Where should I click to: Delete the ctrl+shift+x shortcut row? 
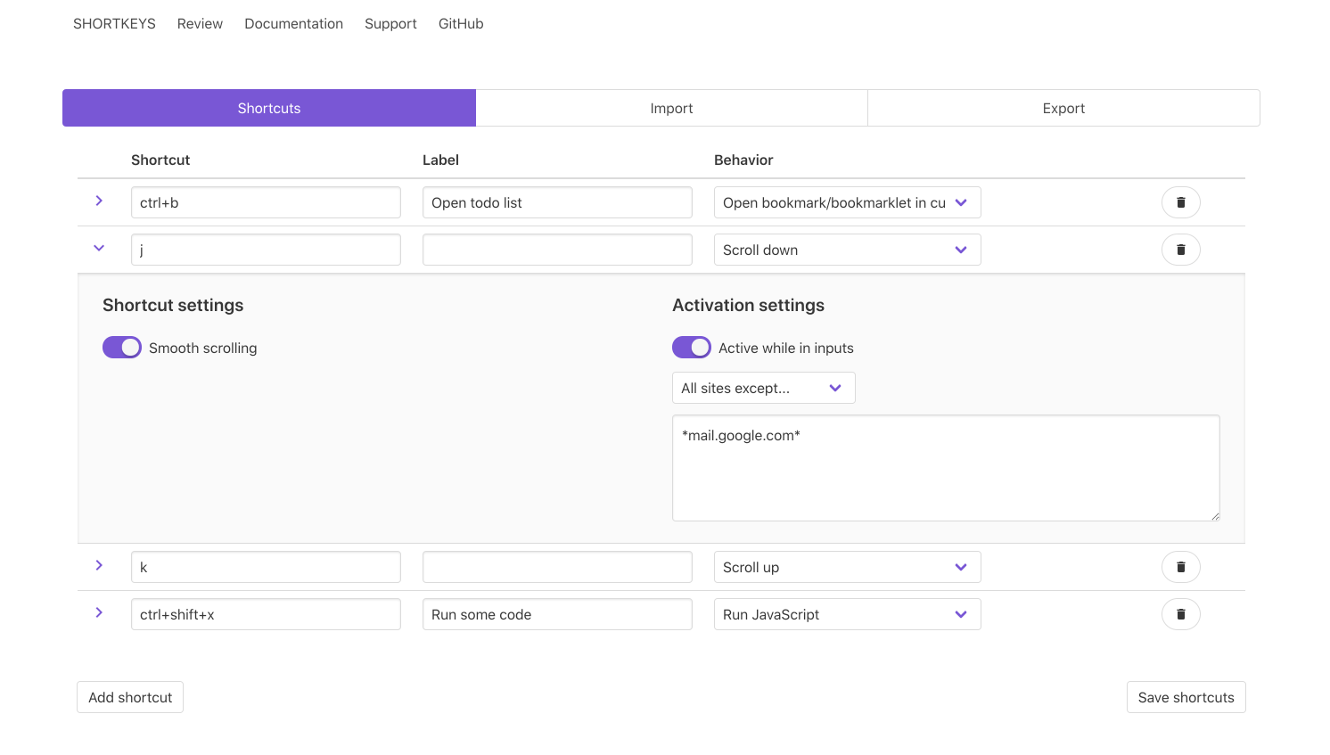[1180, 614]
